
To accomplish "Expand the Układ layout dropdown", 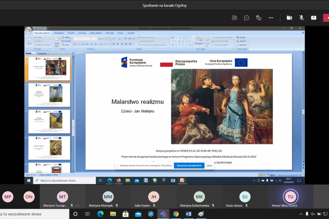I will [66, 37].
